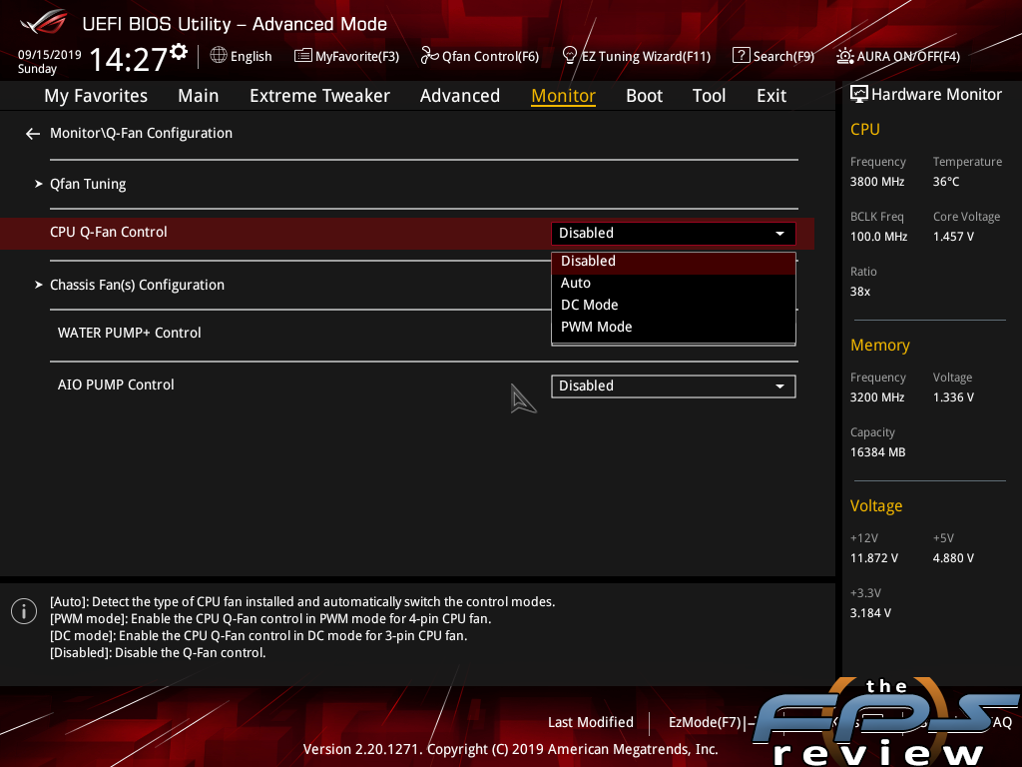Open the Boot tab
Image resolution: width=1022 pixels, height=767 pixels.
click(644, 96)
